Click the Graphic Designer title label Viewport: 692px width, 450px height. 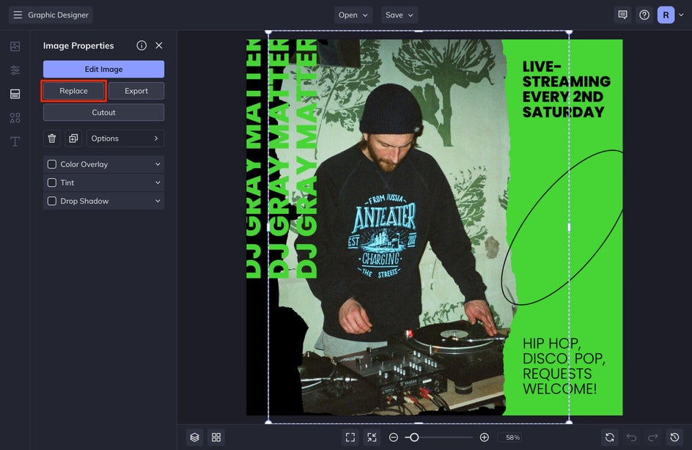point(58,15)
